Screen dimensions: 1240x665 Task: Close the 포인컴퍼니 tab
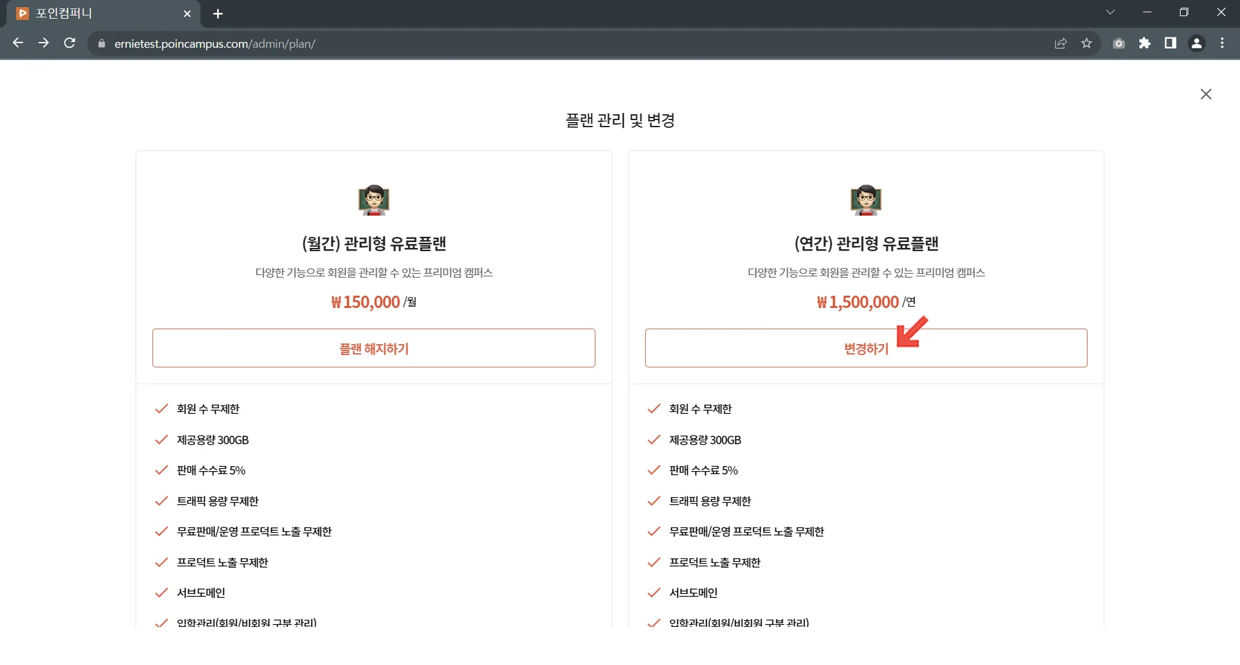pyautogui.click(x=187, y=14)
